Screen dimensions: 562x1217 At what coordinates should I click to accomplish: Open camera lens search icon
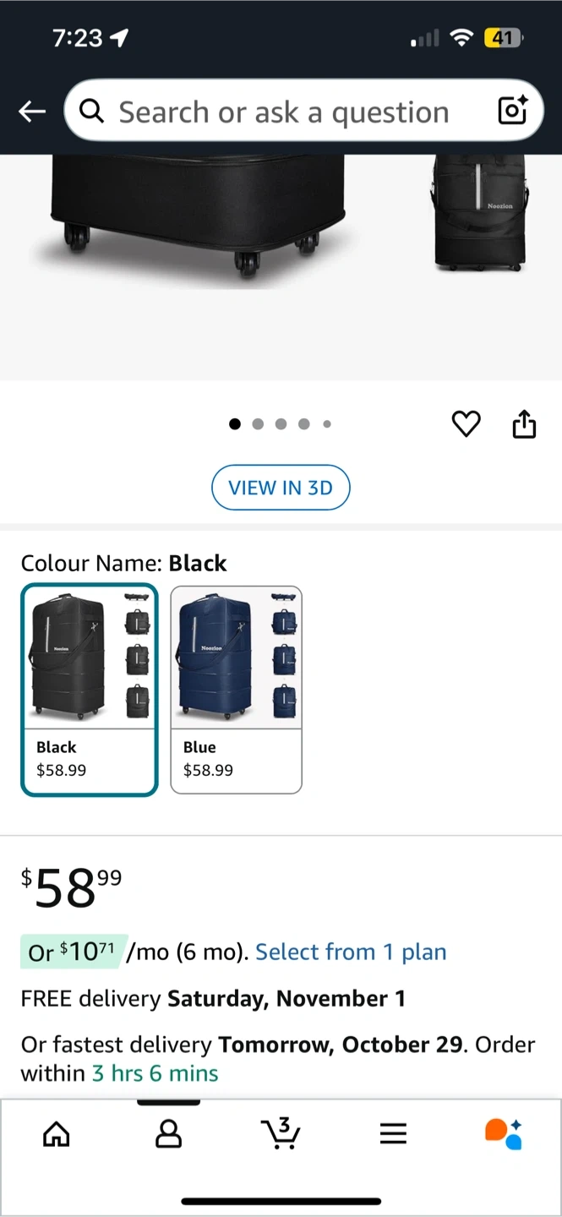click(x=512, y=111)
